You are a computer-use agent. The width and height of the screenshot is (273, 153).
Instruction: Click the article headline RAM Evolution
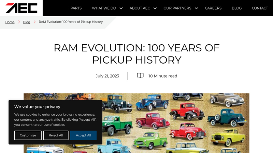click(137, 54)
